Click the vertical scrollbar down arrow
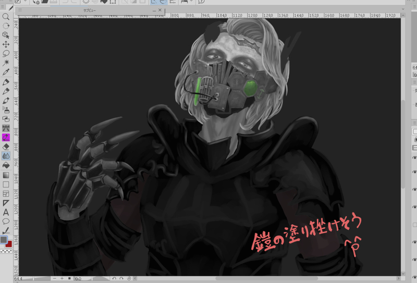 coord(403,274)
